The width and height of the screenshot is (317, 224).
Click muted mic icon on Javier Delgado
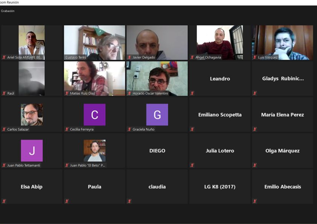point(130,57)
